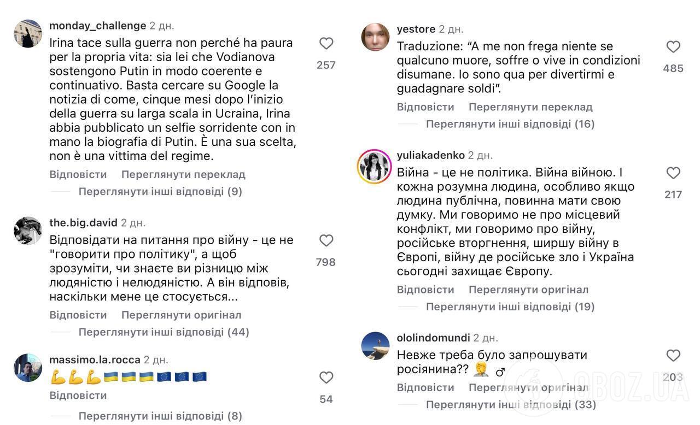Toggle like on yestore's translated comment
This screenshot has width=700, height=425.
[673, 47]
